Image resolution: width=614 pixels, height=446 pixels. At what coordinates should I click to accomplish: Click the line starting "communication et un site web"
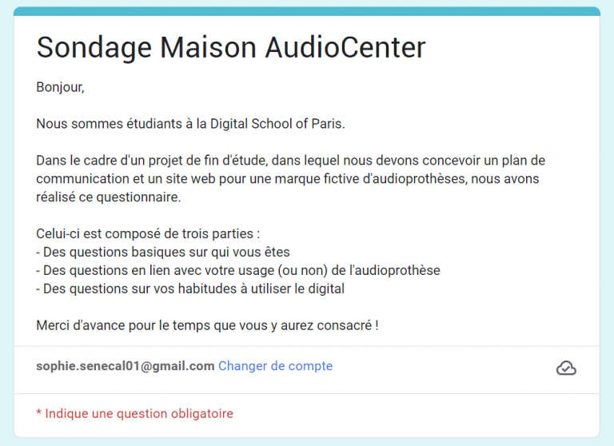pos(288,179)
